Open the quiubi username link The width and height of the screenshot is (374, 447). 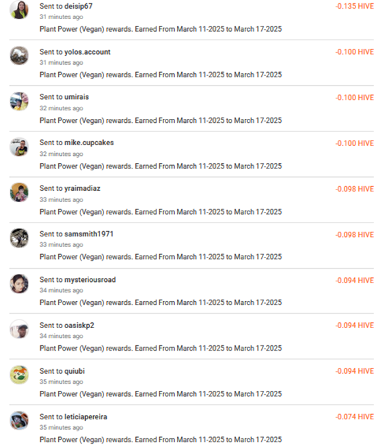coord(75,371)
